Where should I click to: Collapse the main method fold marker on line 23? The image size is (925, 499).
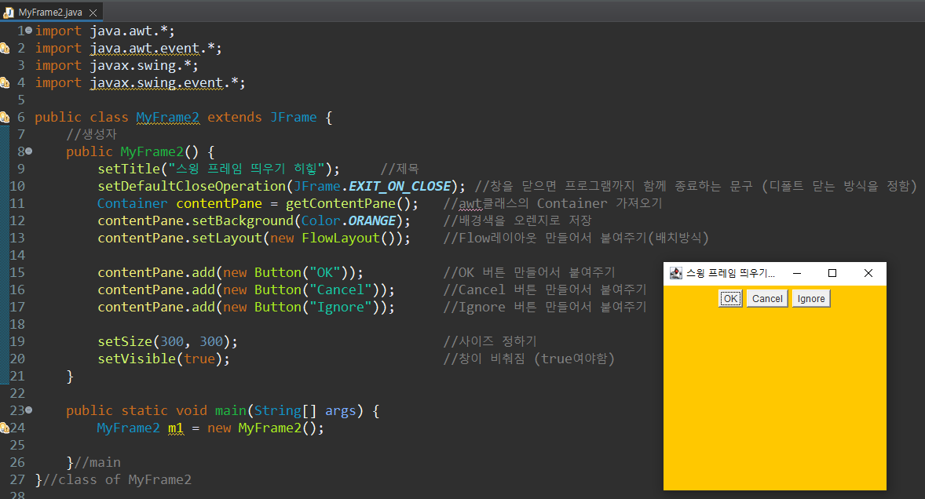[29, 410]
